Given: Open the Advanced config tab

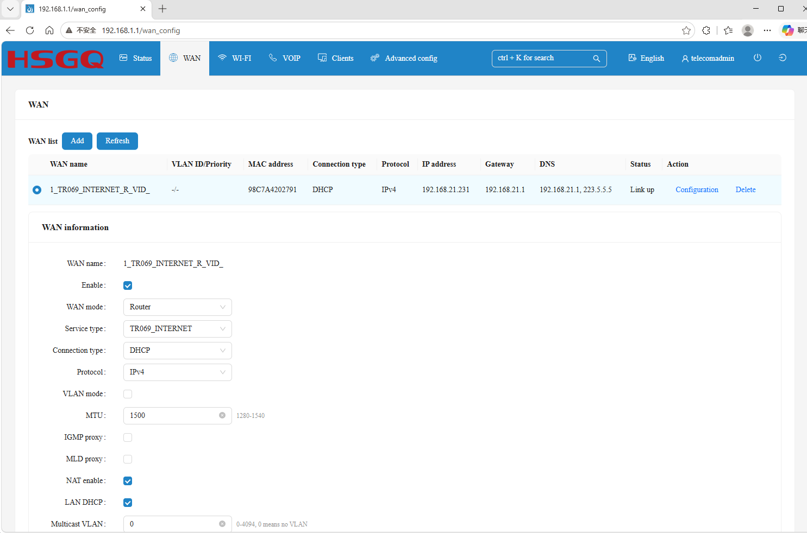Looking at the screenshot, I should (404, 58).
